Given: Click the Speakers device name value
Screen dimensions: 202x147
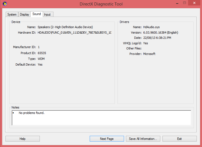Looking at the screenshot, I should click(65, 27).
